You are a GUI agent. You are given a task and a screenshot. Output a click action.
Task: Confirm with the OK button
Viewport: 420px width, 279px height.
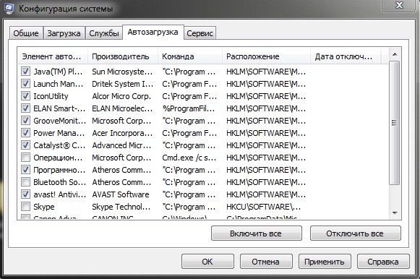(x=207, y=262)
